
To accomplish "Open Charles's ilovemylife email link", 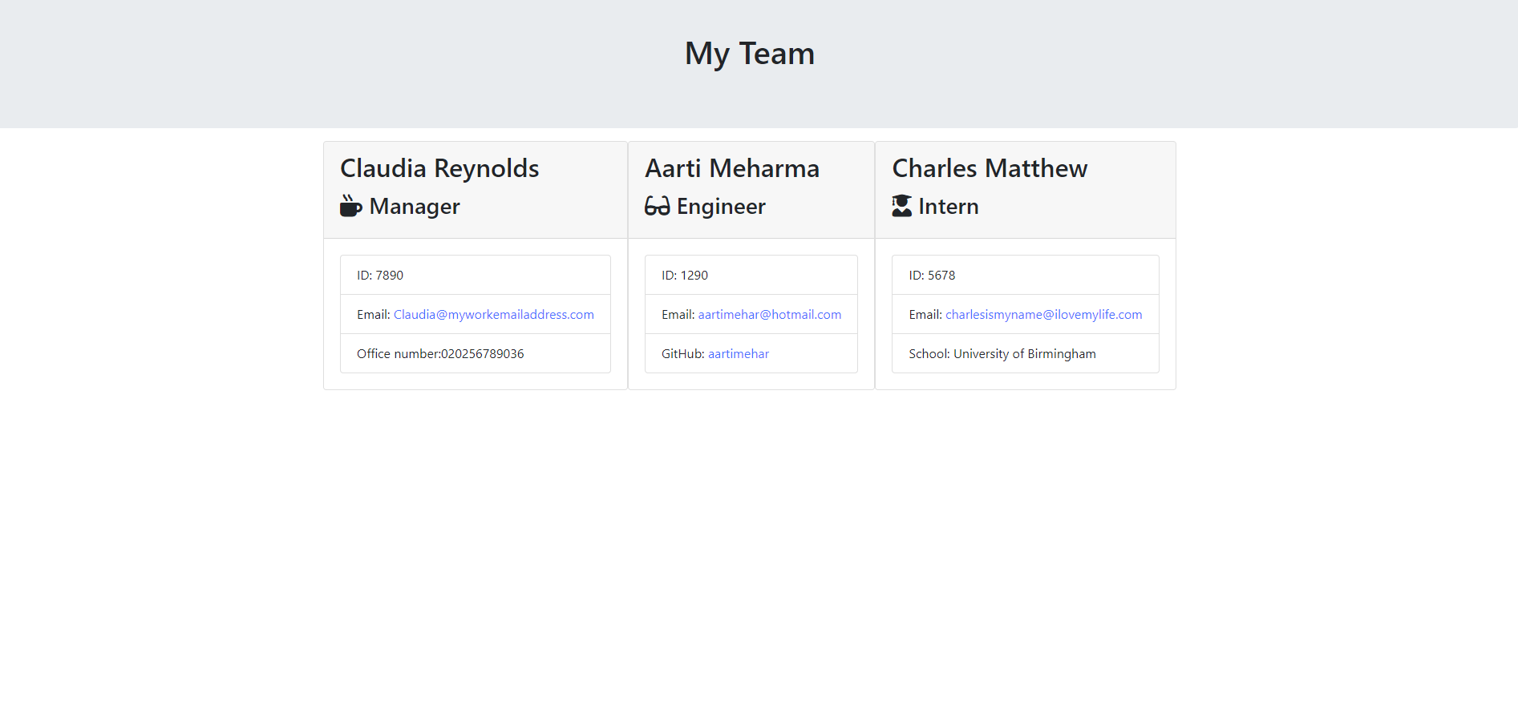I will pyautogui.click(x=1043, y=314).
